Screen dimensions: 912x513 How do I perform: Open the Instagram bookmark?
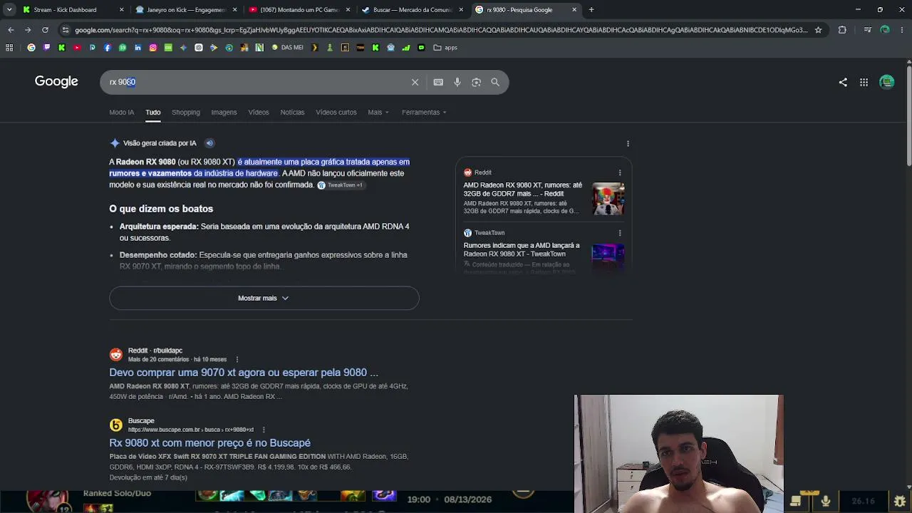[x=153, y=48]
